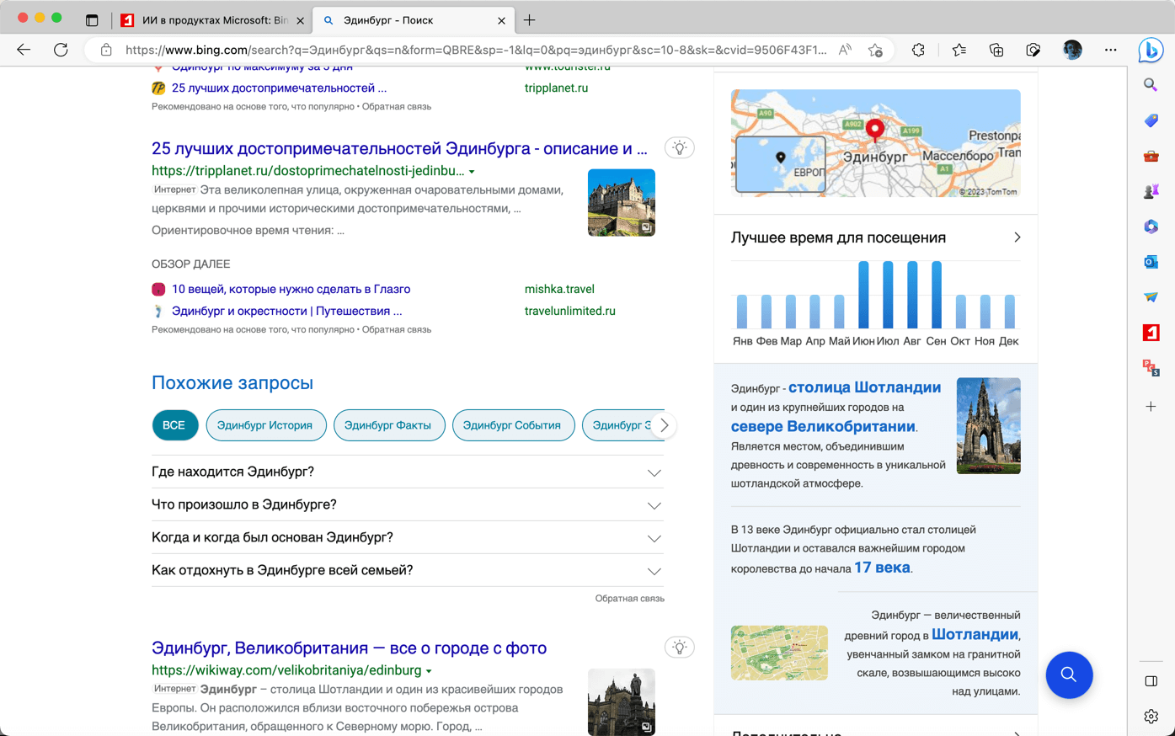1175x736 pixels.
Task: Open castle thumbnail beside tripplanet result
Action: (622, 203)
